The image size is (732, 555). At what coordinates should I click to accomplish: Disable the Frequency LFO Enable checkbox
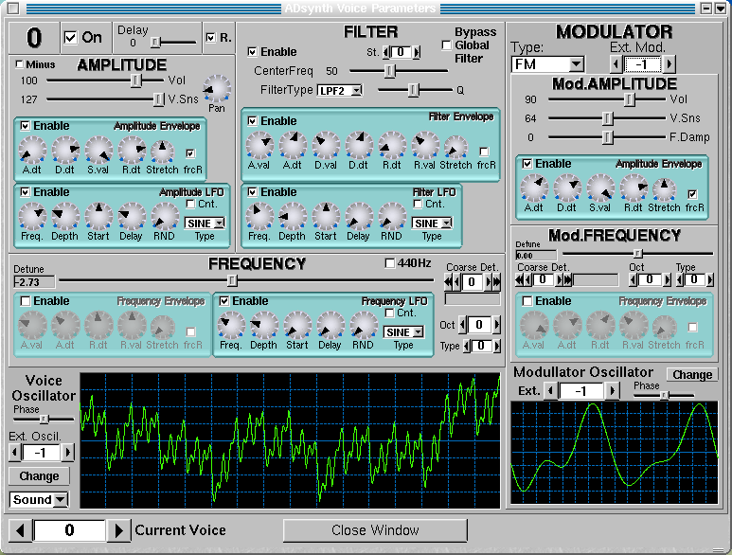224,301
